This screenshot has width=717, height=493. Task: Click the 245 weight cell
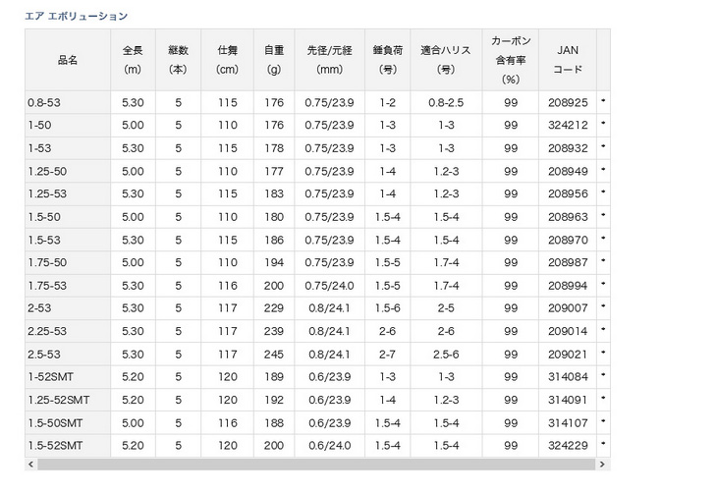274,355
